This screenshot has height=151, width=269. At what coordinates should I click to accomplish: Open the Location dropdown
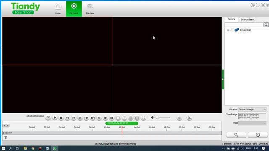(252, 109)
